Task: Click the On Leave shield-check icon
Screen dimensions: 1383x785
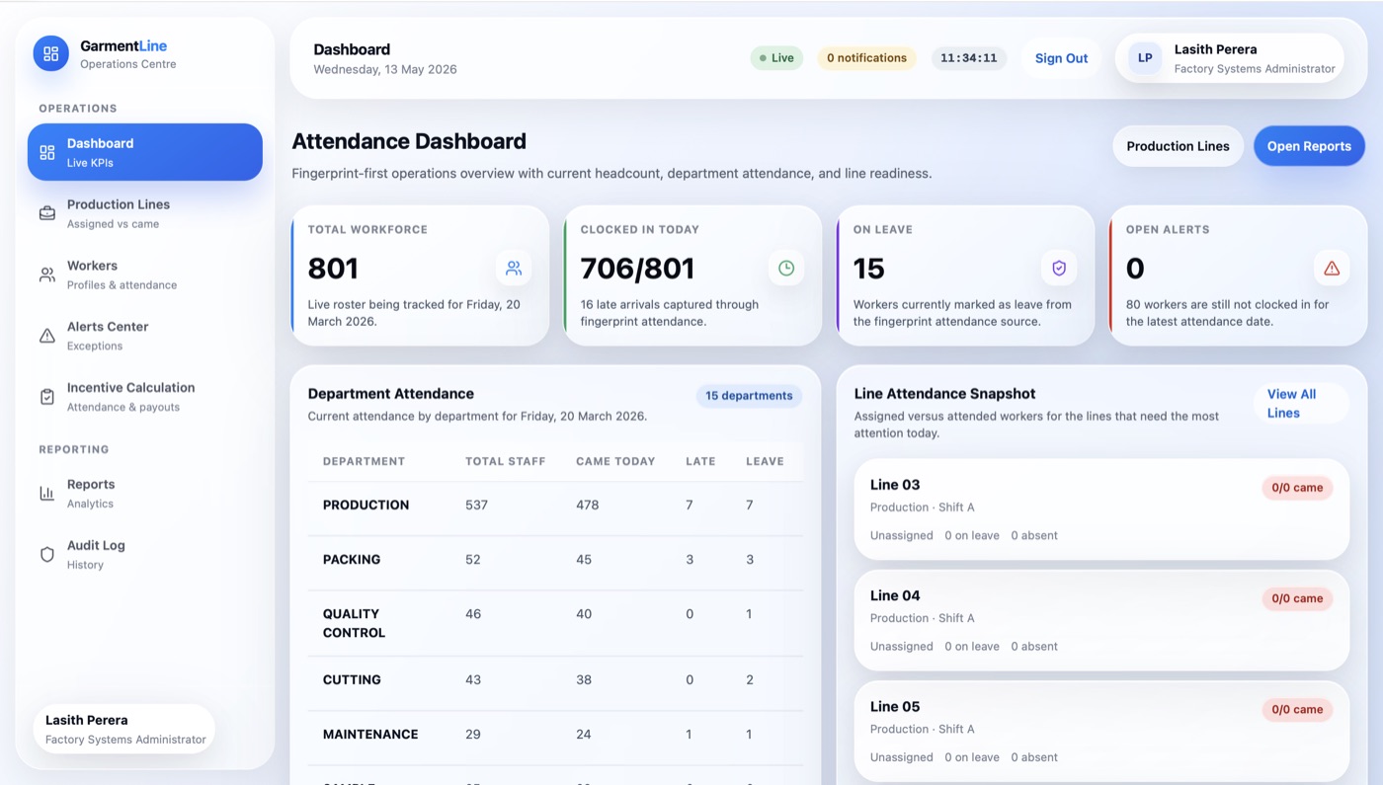Action: pos(1059,268)
